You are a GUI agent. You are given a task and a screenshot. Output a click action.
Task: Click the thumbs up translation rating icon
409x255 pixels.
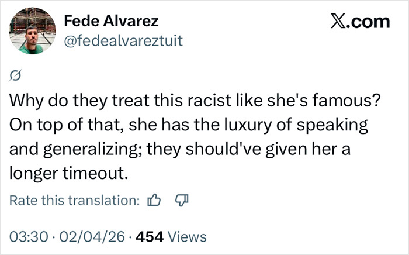pyautogui.click(x=155, y=201)
